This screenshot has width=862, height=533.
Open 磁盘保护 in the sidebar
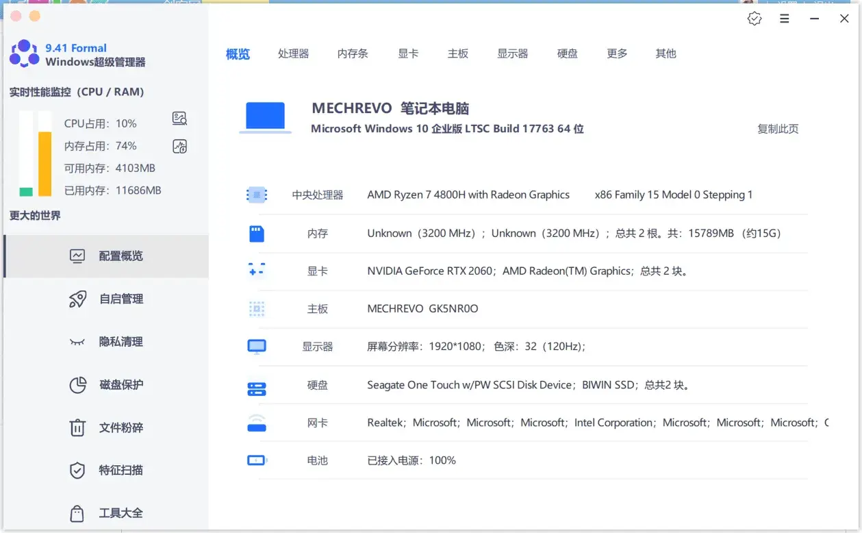(106, 385)
